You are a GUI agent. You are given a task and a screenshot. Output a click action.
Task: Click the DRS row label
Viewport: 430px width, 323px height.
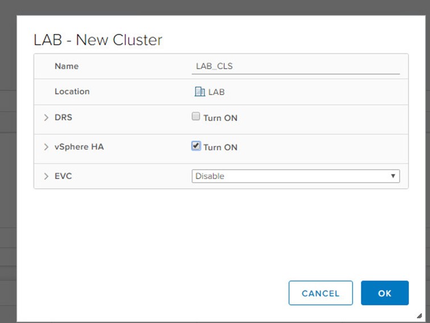63,118
